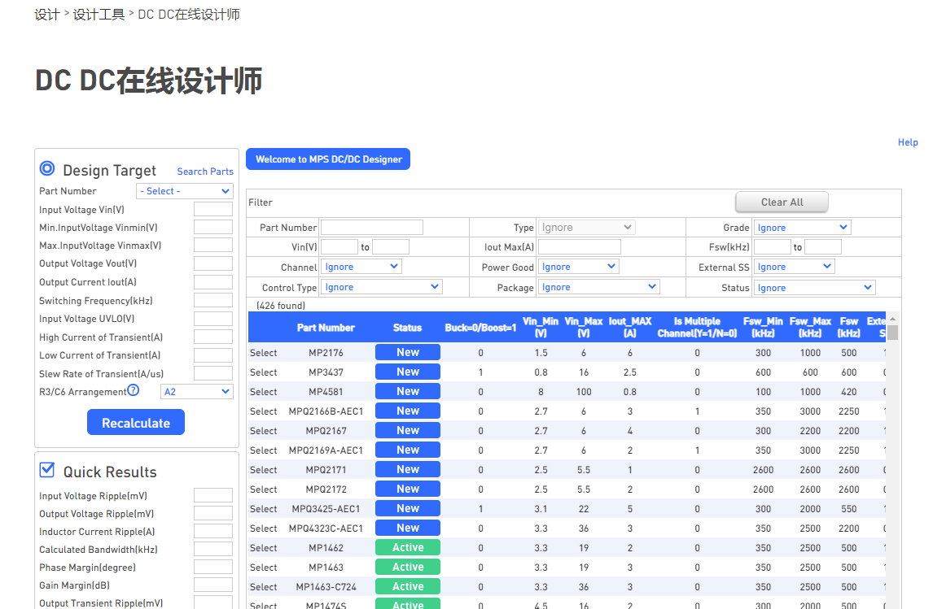Viewport: 946px width, 609px height.
Task: Sort by Status column header
Action: [x=407, y=328]
